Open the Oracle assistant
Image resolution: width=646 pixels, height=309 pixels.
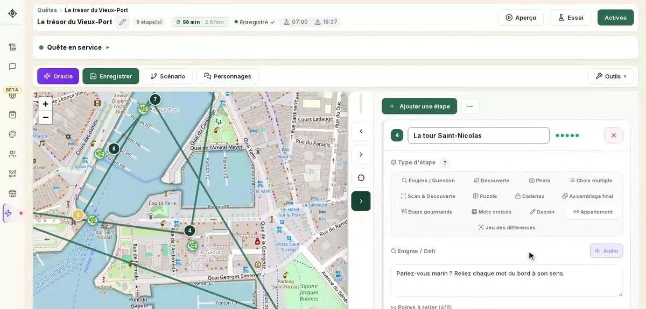pyautogui.click(x=58, y=76)
